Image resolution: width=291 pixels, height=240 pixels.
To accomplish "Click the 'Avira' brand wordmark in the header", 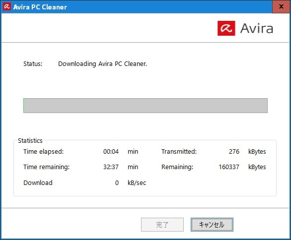I will click(257, 28).
